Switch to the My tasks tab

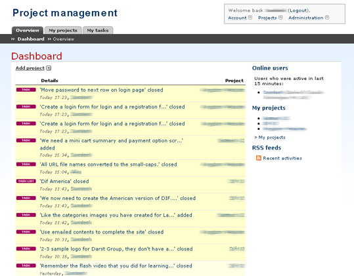[98, 30]
